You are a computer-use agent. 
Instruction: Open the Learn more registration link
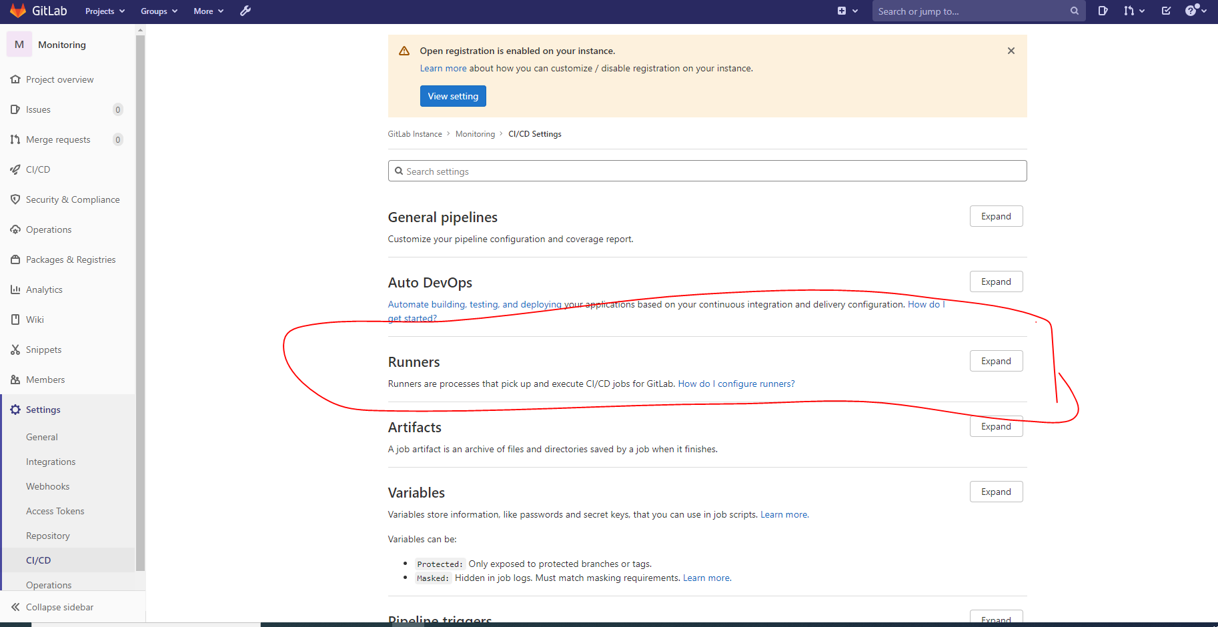(x=443, y=68)
